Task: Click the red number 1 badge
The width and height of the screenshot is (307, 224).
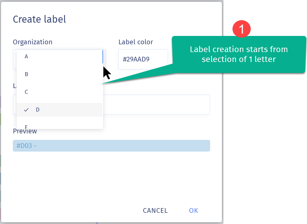Action: pos(241,29)
